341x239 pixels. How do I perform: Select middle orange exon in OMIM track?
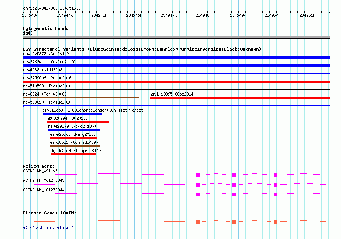coord(234,222)
